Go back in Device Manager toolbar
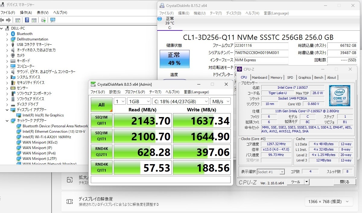 pyautogui.click(x=2, y=20)
